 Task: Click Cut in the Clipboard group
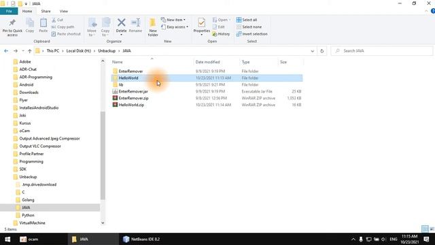coord(57,20)
